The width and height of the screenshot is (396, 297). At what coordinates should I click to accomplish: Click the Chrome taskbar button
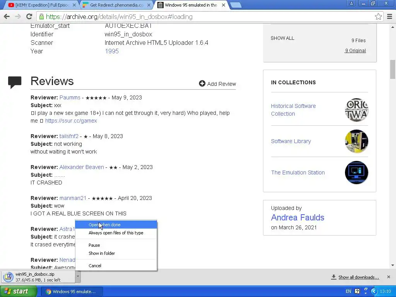[72, 292]
